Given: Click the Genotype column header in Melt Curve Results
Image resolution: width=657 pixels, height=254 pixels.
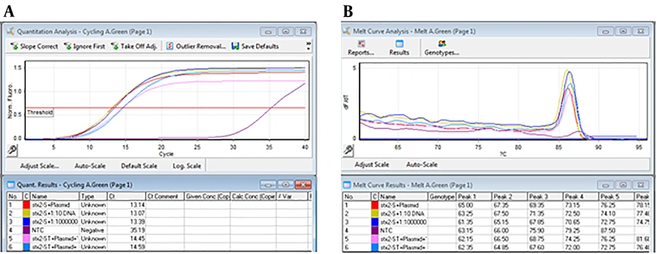Looking at the screenshot, I should pos(442,196).
